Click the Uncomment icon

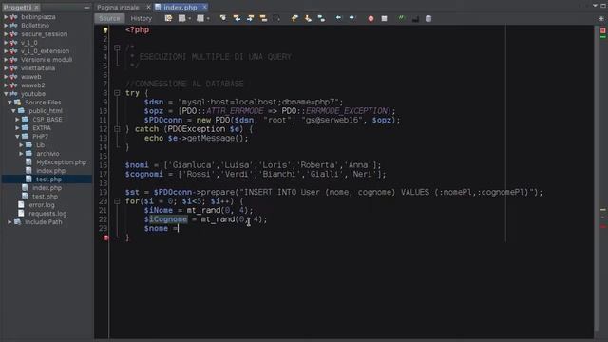coord(415,18)
